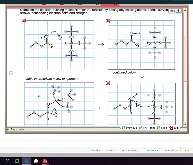193x165 pixels.
Task: Open the Map navigation button
Action: click(x=175, y=11)
